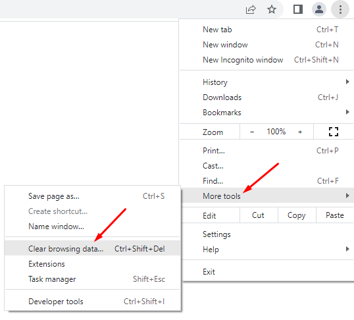Image resolution: width=354 pixels, height=320 pixels.
Task: Open New Incognito window
Action: point(266,60)
